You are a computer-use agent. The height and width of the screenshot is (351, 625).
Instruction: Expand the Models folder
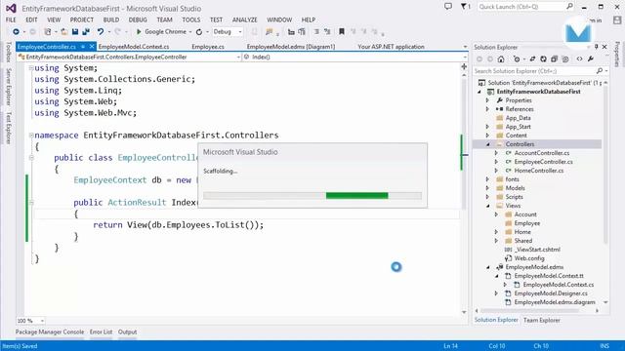click(x=487, y=188)
